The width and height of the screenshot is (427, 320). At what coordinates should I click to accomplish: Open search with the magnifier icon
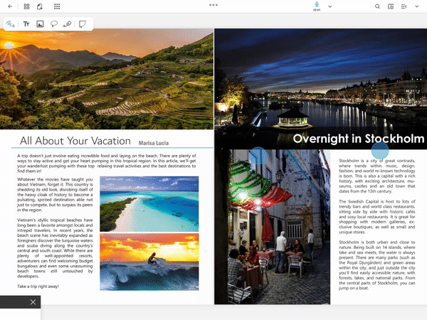pyautogui.click(x=377, y=6)
